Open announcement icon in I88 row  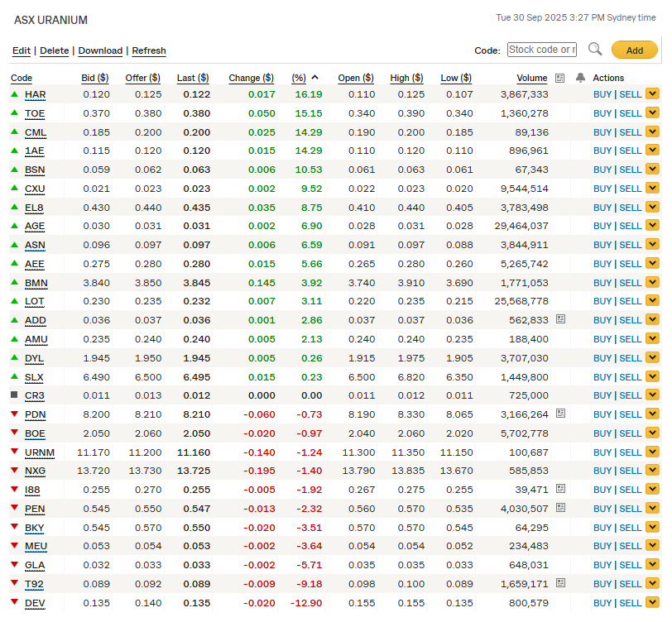(560, 489)
